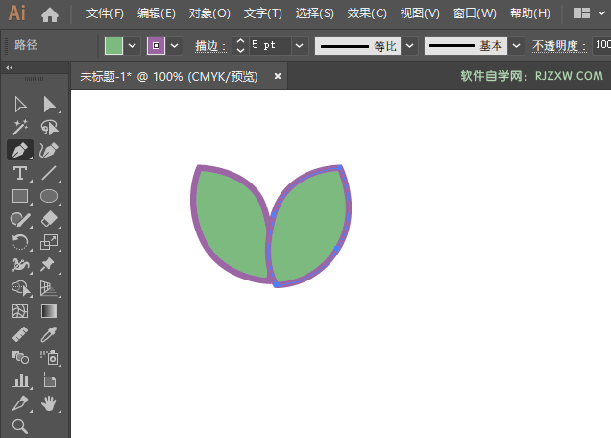Activate the Type tool
Screen dimensions: 611x438
20,174
